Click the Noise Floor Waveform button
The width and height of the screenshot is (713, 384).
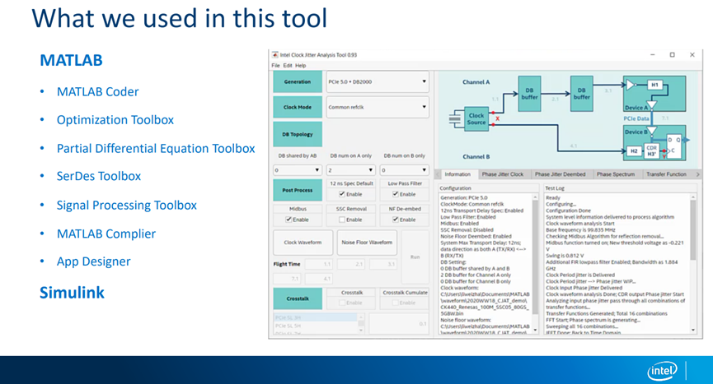(x=367, y=243)
